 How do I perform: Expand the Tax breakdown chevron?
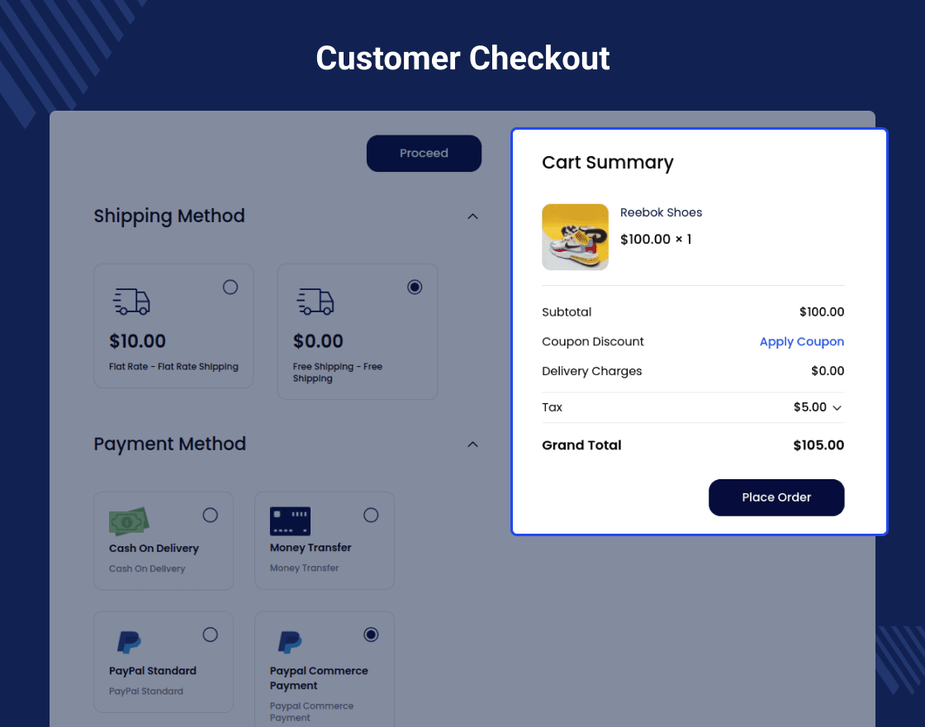pyautogui.click(x=837, y=408)
